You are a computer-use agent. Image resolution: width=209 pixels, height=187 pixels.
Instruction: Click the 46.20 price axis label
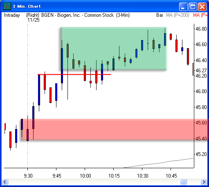pos(201,76)
